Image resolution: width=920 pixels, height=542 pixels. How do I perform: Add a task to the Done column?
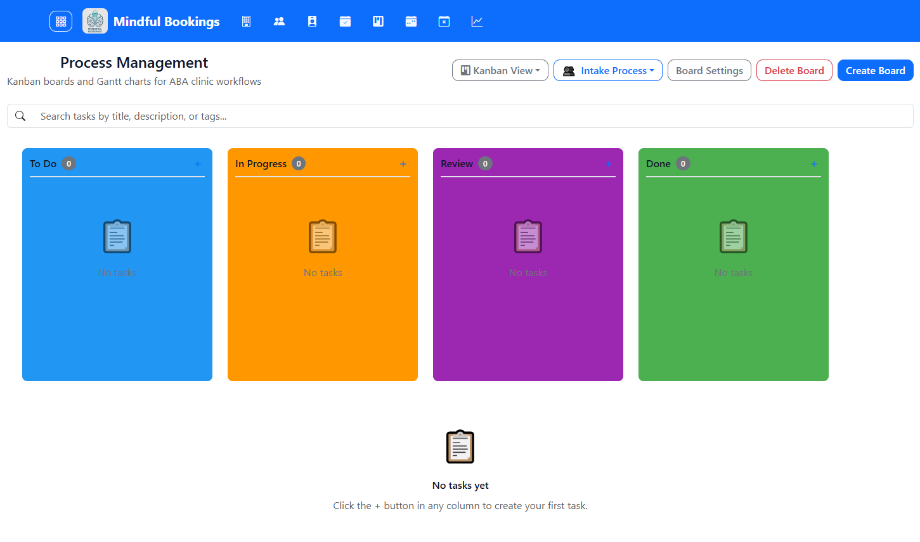813,163
